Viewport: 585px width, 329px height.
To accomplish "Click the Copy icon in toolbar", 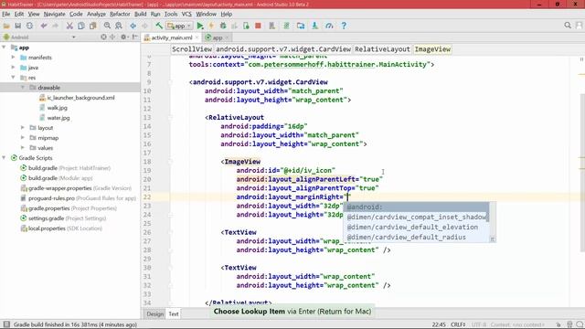I will click(x=81, y=26).
